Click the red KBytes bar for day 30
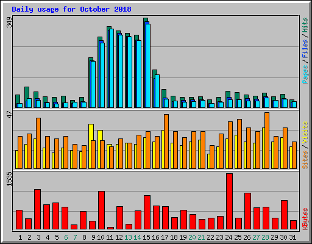Screen dimensions: 312x244 (284, 215)
